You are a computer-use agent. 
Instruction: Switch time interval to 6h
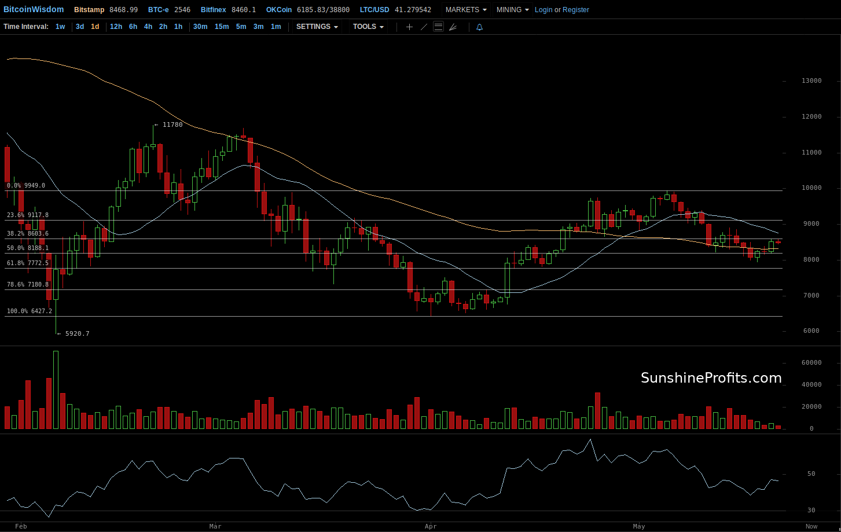tap(133, 27)
